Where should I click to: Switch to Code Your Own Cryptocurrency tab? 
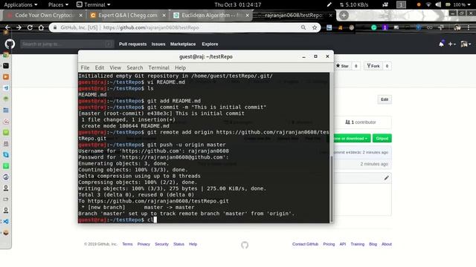click(45, 15)
